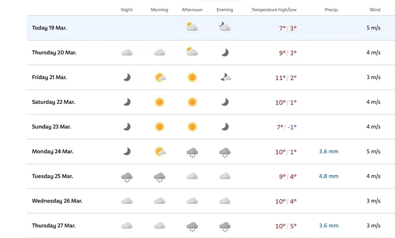Screen dimensions: 395x238
Task: Click the Wind column header
Action: point(375,10)
